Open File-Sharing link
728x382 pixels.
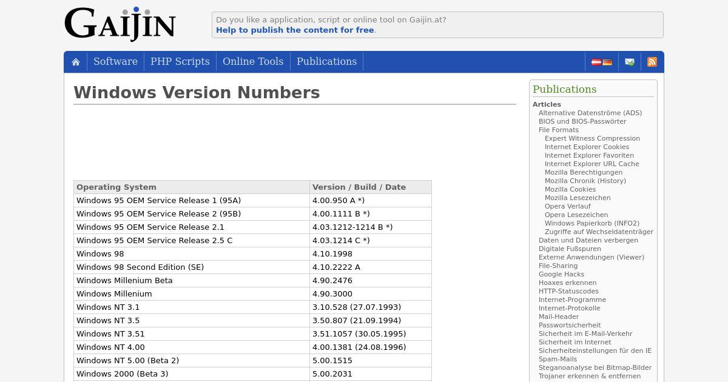tap(558, 266)
